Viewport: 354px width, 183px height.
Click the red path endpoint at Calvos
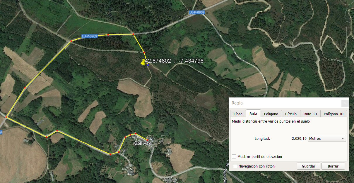(147, 140)
